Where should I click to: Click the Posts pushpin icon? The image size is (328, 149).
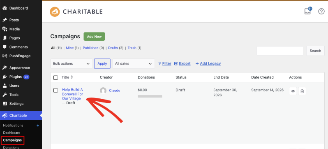pos(5,20)
